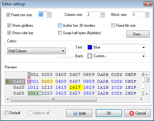Enable Fixed file size

tap(113, 26)
